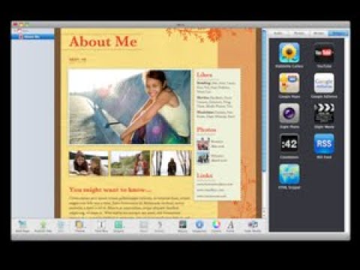Open the Colors picker
The width and height of the screenshot is (360, 270).
tap(216, 226)
